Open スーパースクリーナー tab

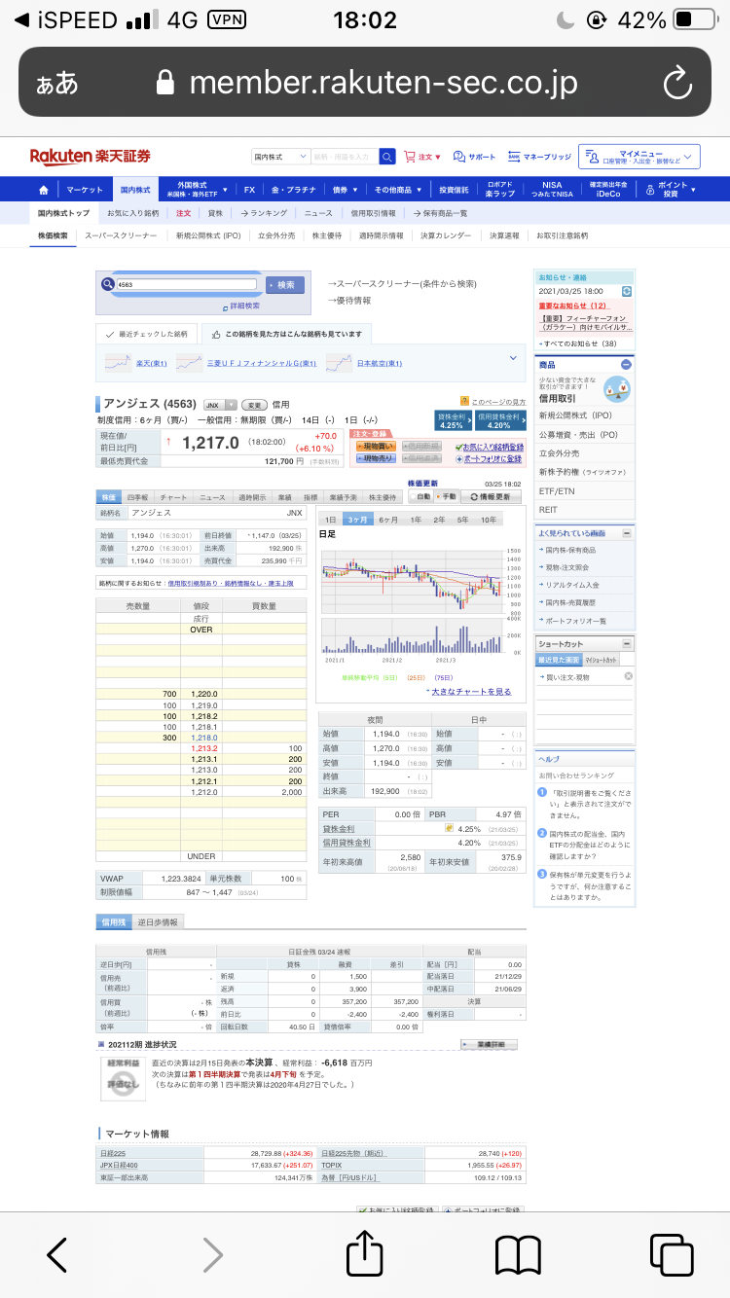click(121, 235)
